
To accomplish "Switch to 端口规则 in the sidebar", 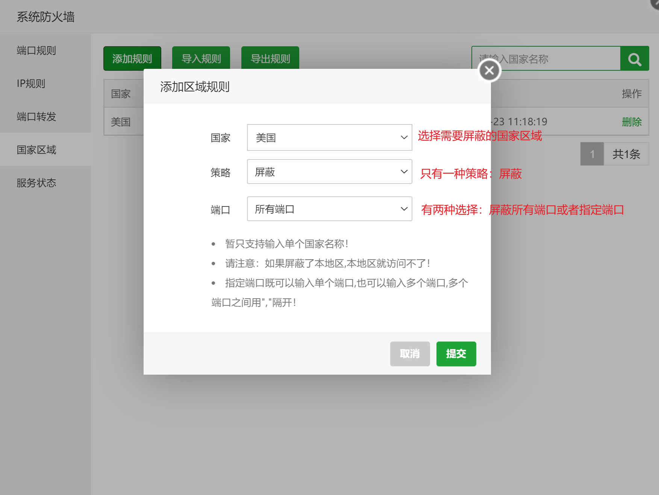I will (x=36, y=50).
